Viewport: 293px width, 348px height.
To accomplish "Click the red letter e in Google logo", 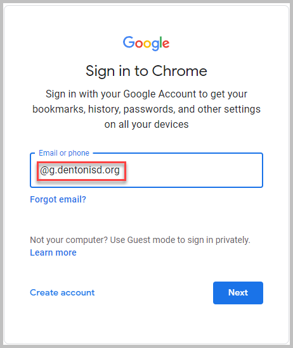I will click(166, 44).
